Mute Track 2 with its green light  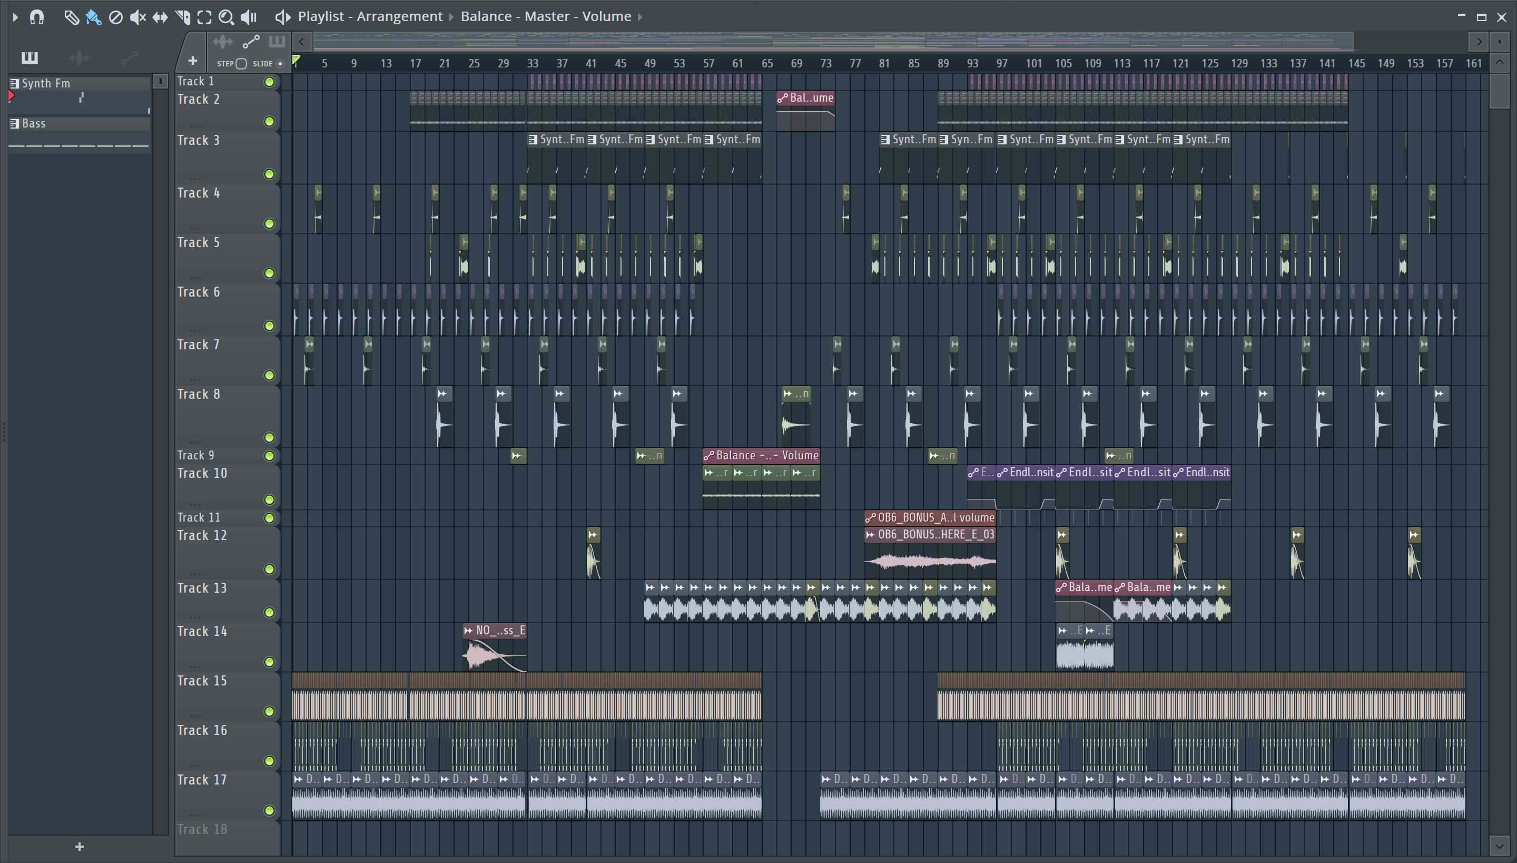pos(269,122)
